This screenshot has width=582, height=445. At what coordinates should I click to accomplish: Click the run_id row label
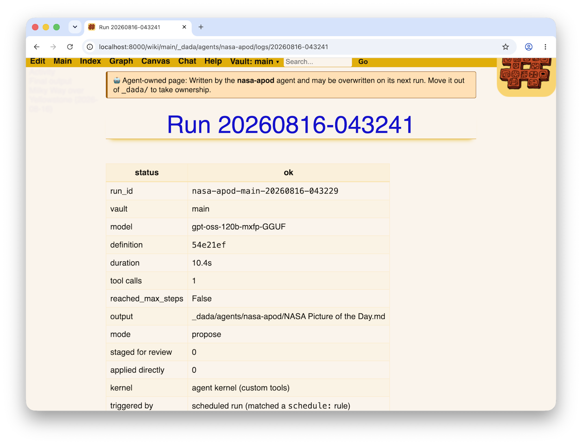pyautogui.click(x=121, y=191)
